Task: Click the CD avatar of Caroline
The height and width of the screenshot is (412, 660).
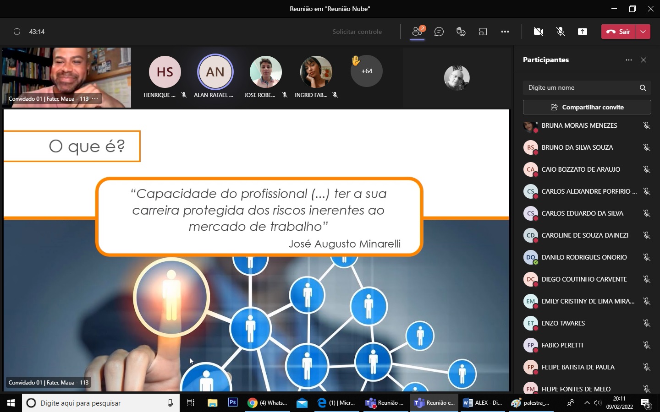Action: (530, 235)
